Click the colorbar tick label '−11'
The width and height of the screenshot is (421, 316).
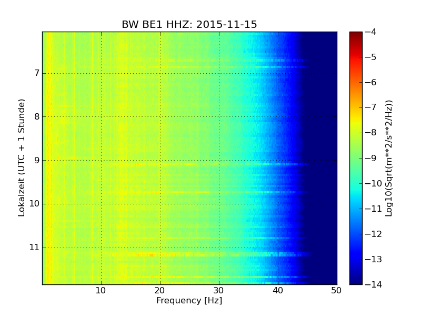pyautogui.click(x=373, y=209)
